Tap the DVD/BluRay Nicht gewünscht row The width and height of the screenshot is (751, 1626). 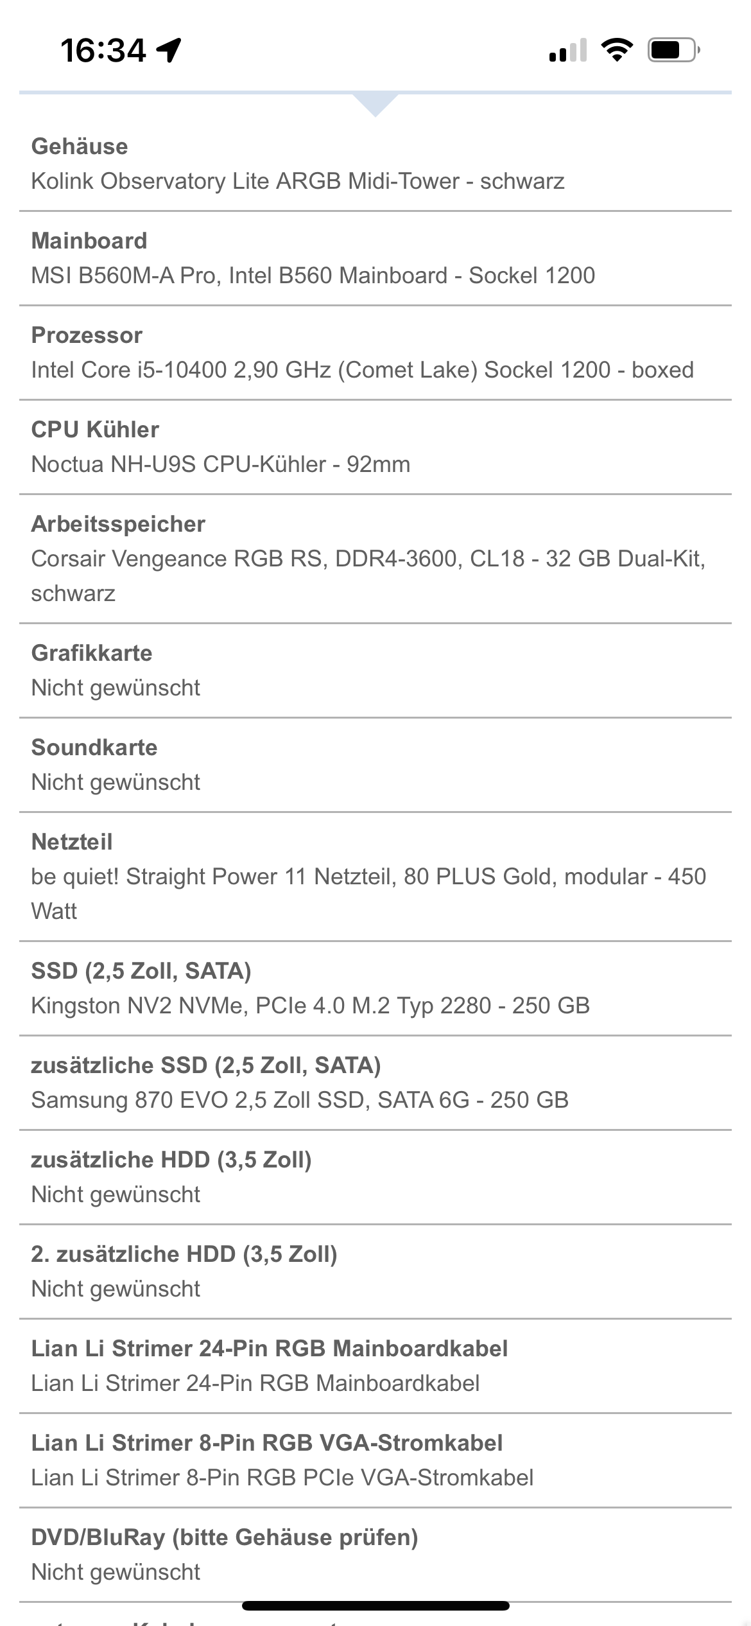[376, 1555]
